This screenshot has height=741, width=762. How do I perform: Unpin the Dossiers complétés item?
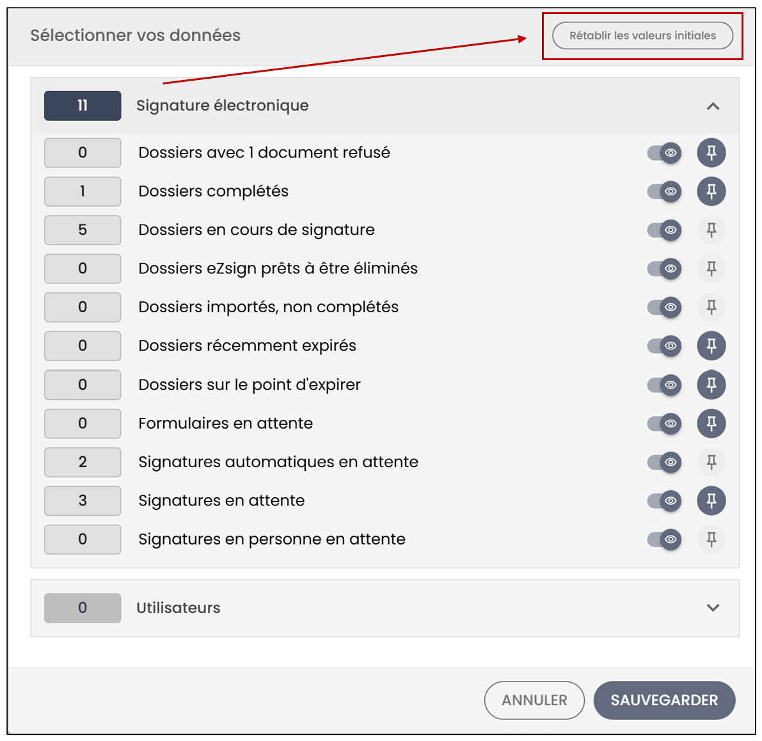[711, 191]
